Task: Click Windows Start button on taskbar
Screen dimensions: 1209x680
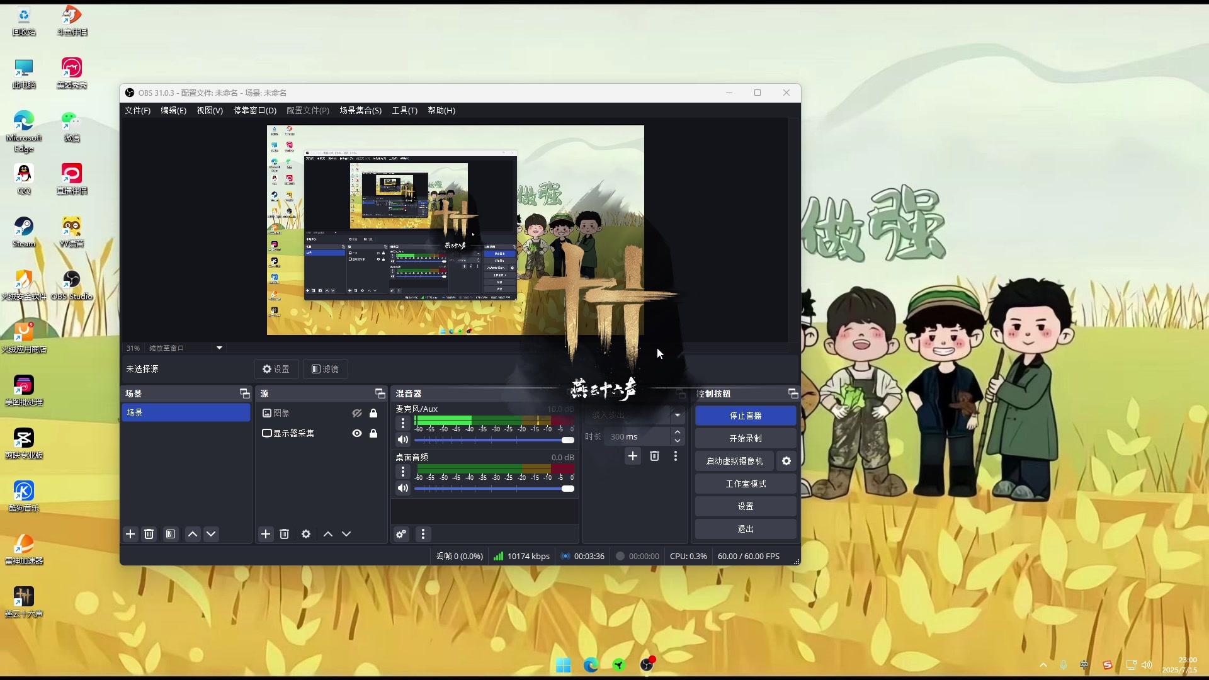Action: (x=564, y=665)
